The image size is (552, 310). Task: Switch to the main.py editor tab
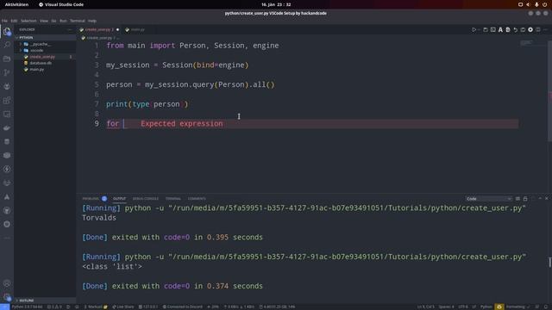click(135, 30)
